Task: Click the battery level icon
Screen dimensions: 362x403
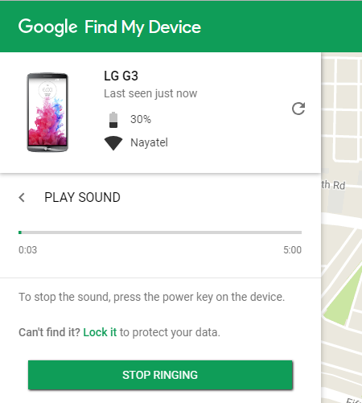Action: 113,120
